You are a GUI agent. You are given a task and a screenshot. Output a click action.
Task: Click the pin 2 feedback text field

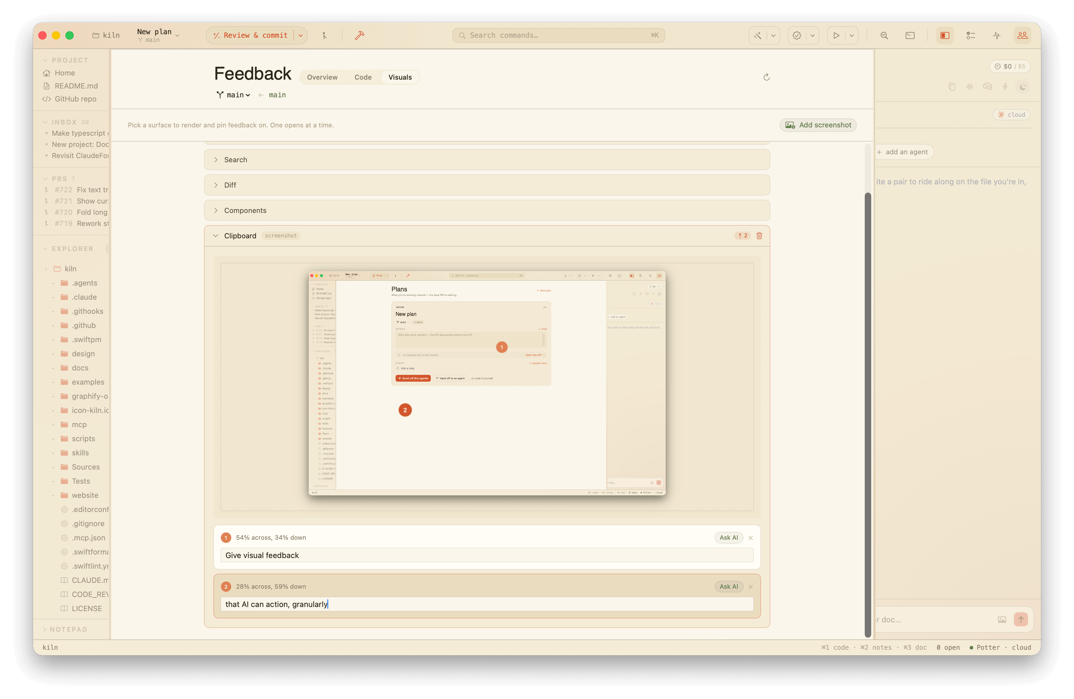(487, 604)
